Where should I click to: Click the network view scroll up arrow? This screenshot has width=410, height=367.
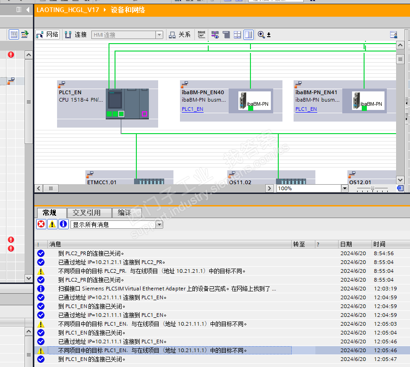click(400, 45)
